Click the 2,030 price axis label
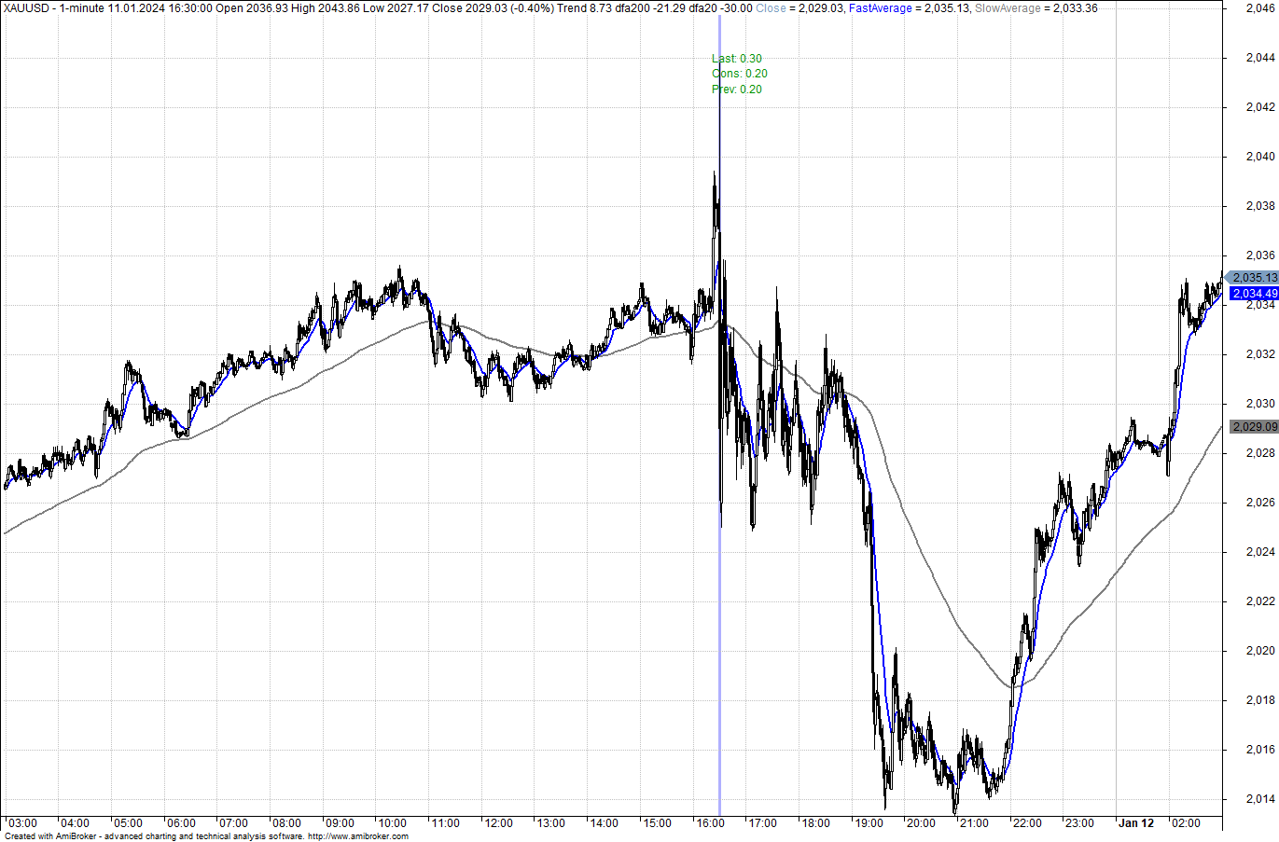This screenshot has height=842, width=1279. coord(1260,404)
